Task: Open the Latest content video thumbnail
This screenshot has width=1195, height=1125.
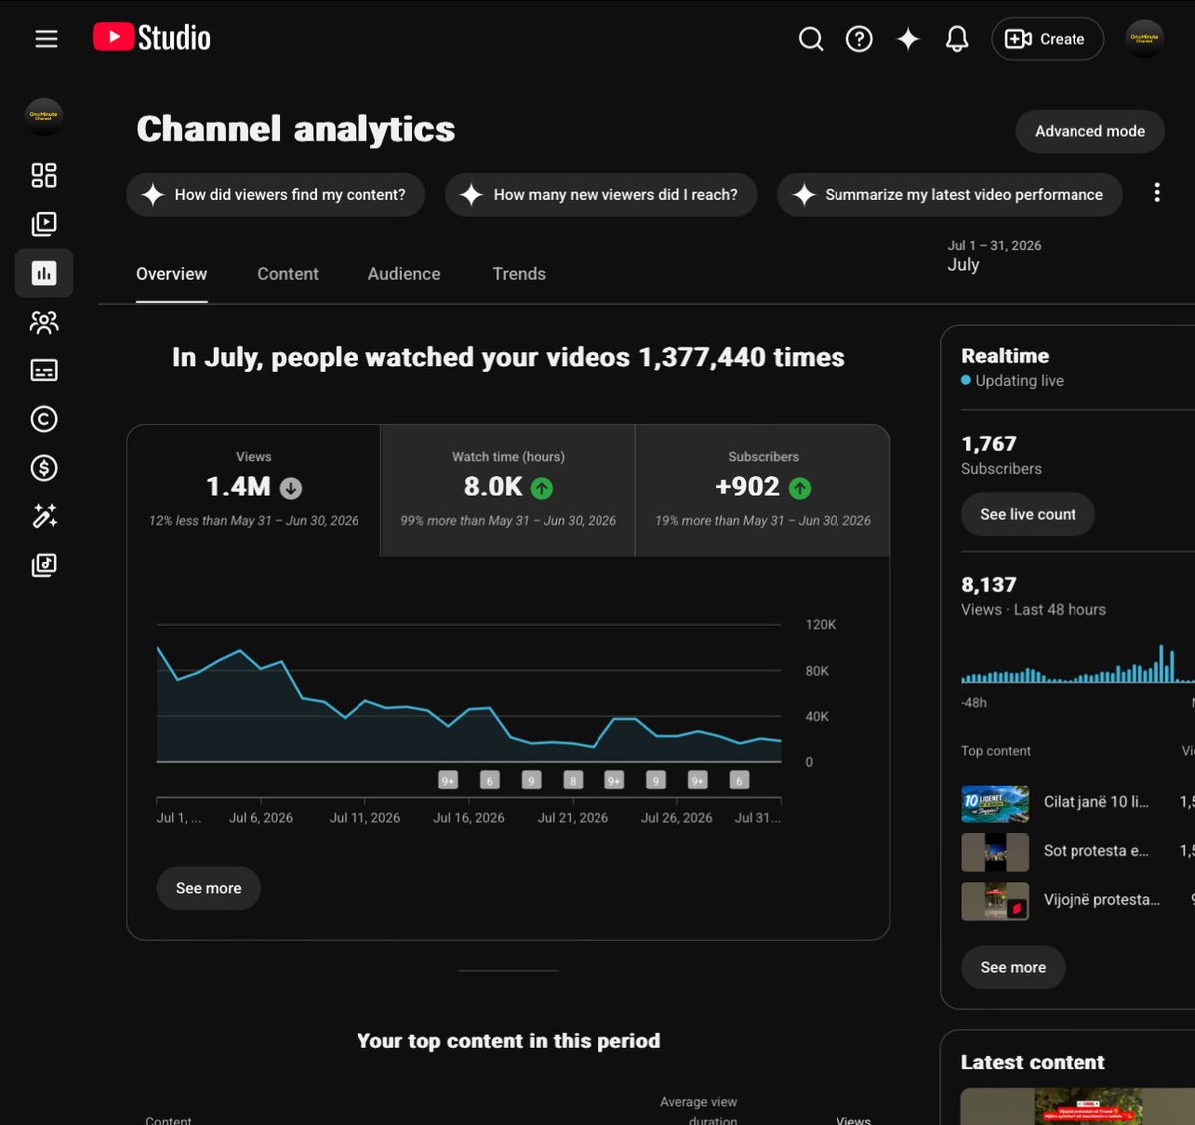Action: tap(1077, 1106)
